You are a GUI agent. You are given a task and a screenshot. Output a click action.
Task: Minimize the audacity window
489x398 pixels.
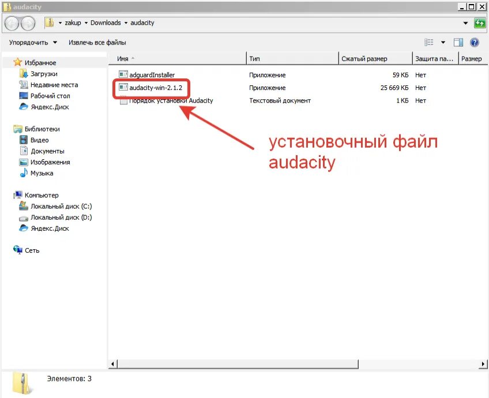462,6
